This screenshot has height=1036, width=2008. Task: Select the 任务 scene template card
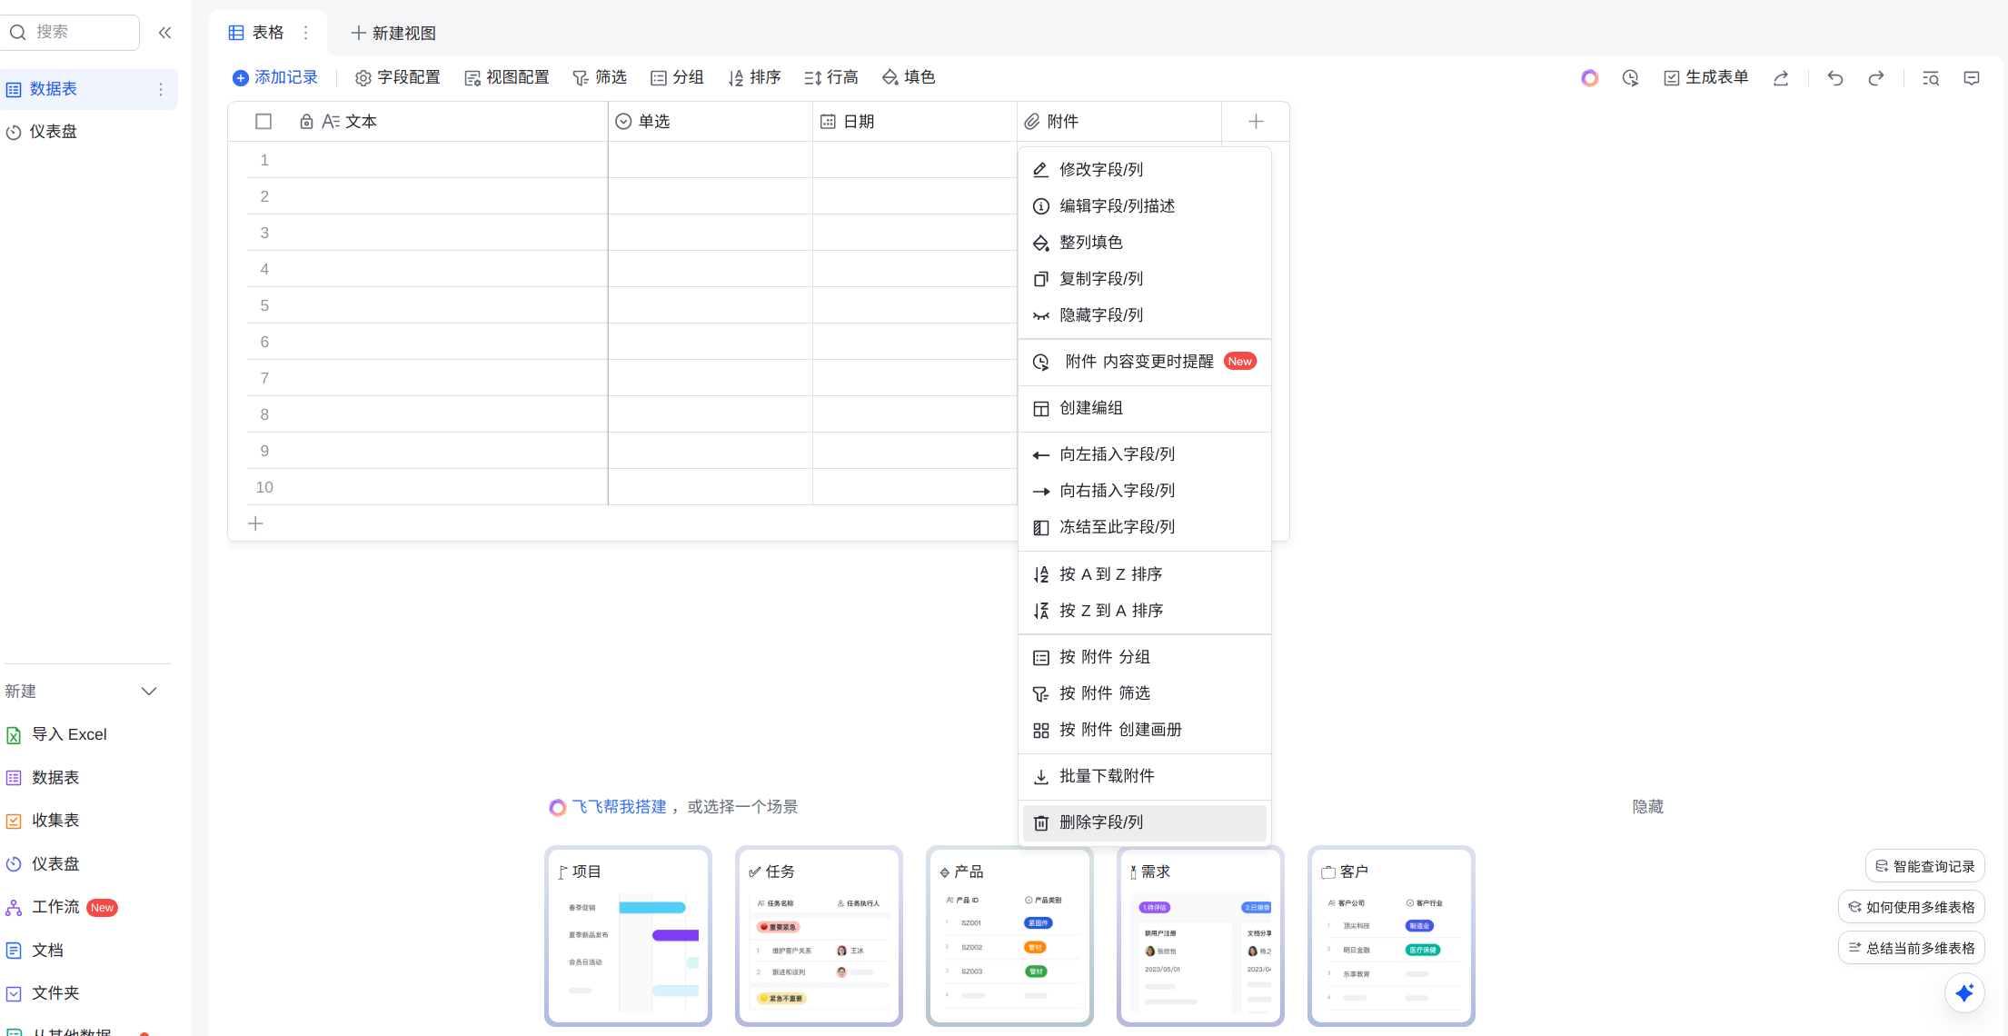[819, 936]
